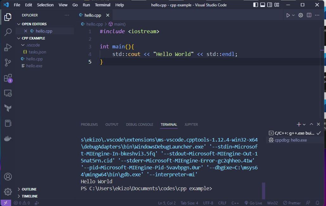This screenshot has height=206, width=326.
Task: Open editor settings gear in tab toolbar
Action: 301,15
